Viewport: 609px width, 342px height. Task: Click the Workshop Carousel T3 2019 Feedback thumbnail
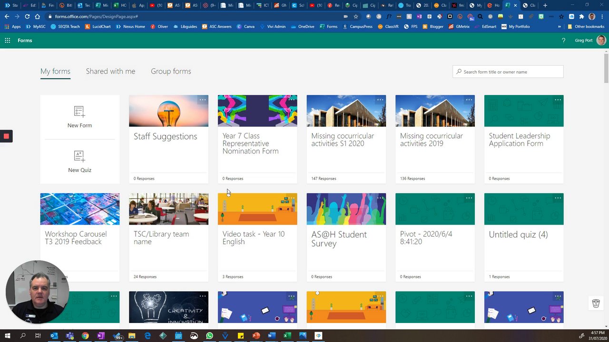[x=80, y=209]
